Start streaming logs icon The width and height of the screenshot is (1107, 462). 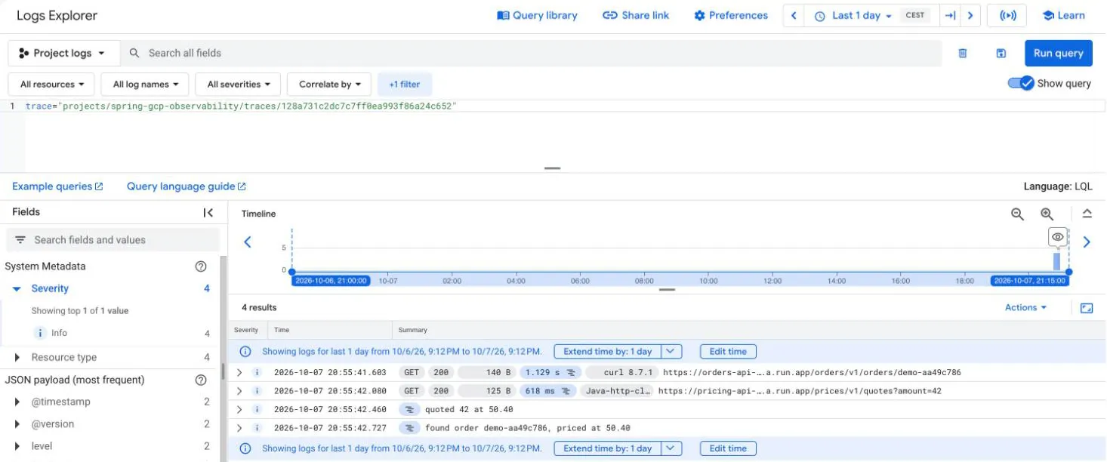coord(1007,16)
